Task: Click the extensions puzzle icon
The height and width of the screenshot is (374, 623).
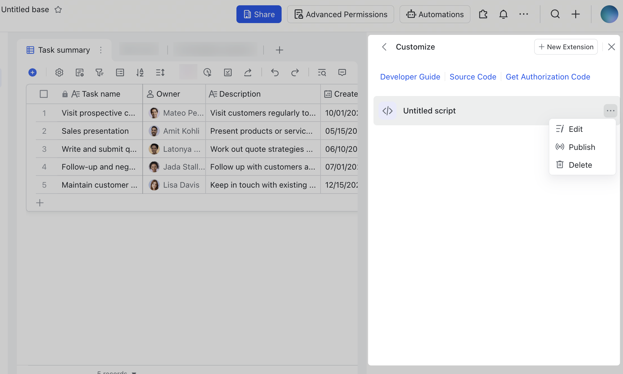Action: coord(483,14)
